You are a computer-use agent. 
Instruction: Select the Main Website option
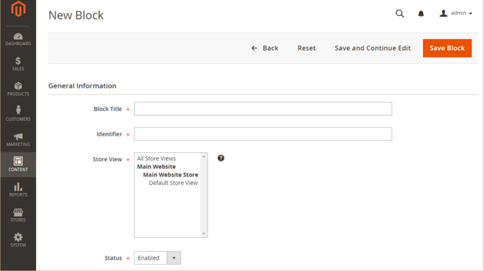click(156, 167)
